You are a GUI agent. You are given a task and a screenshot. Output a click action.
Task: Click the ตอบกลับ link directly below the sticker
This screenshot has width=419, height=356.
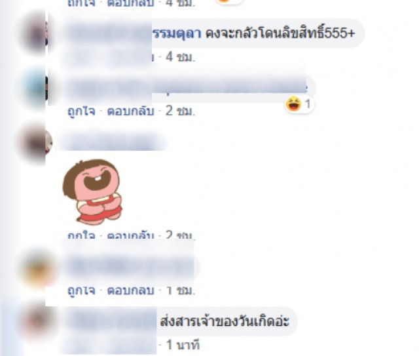[x=130, y=235]
